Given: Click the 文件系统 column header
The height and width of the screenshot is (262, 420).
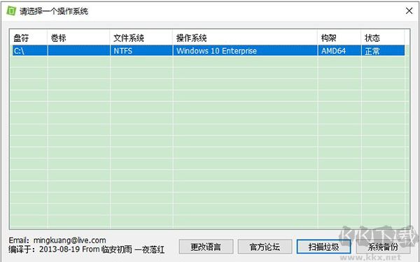Looking at the screenshot, I should [x=141, y=38].
